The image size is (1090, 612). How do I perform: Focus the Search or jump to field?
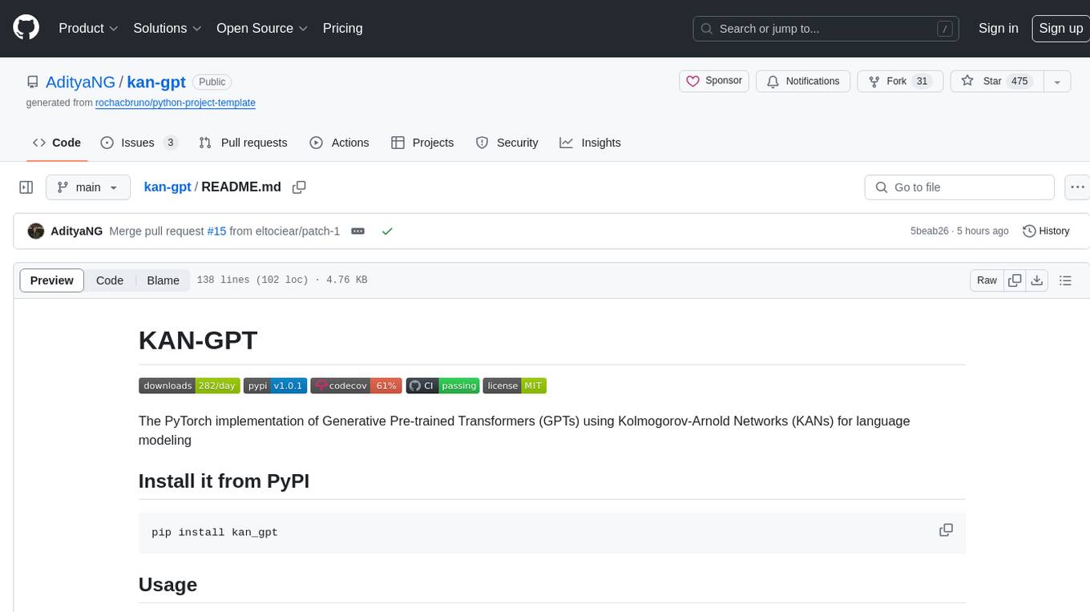pyautogui.click(x=826, y=29)
